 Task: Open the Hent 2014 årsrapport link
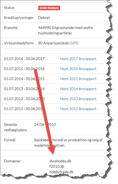click(78, 89)
